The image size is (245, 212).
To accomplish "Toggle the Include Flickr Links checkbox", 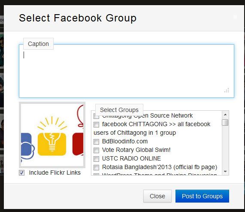I will click(21, 173).
